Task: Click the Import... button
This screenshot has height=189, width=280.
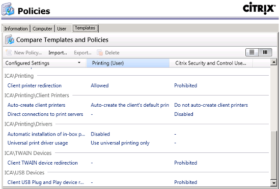Action: tap(58, 53)
